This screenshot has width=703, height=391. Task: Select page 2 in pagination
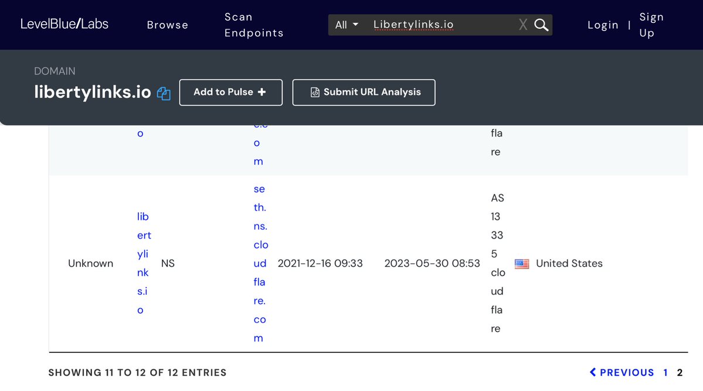click(680, 372)
